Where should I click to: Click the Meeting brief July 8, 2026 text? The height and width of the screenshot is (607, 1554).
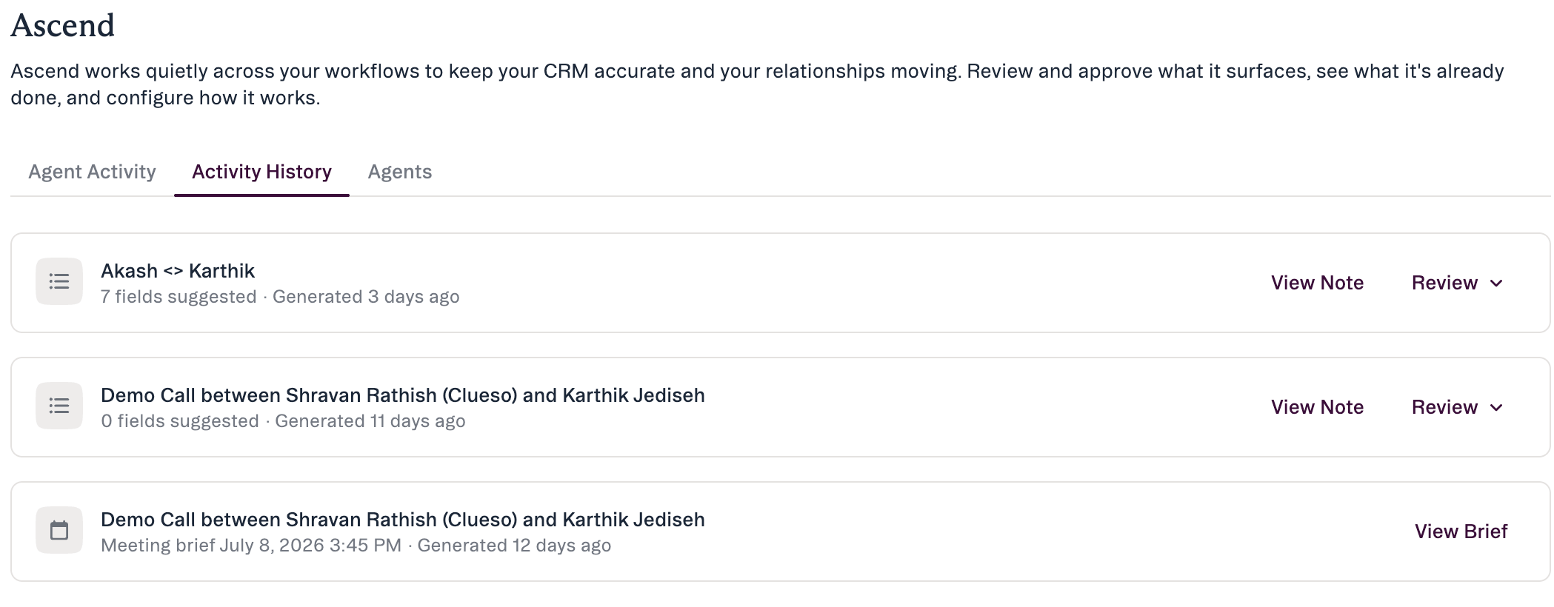(x=251, y=546)
